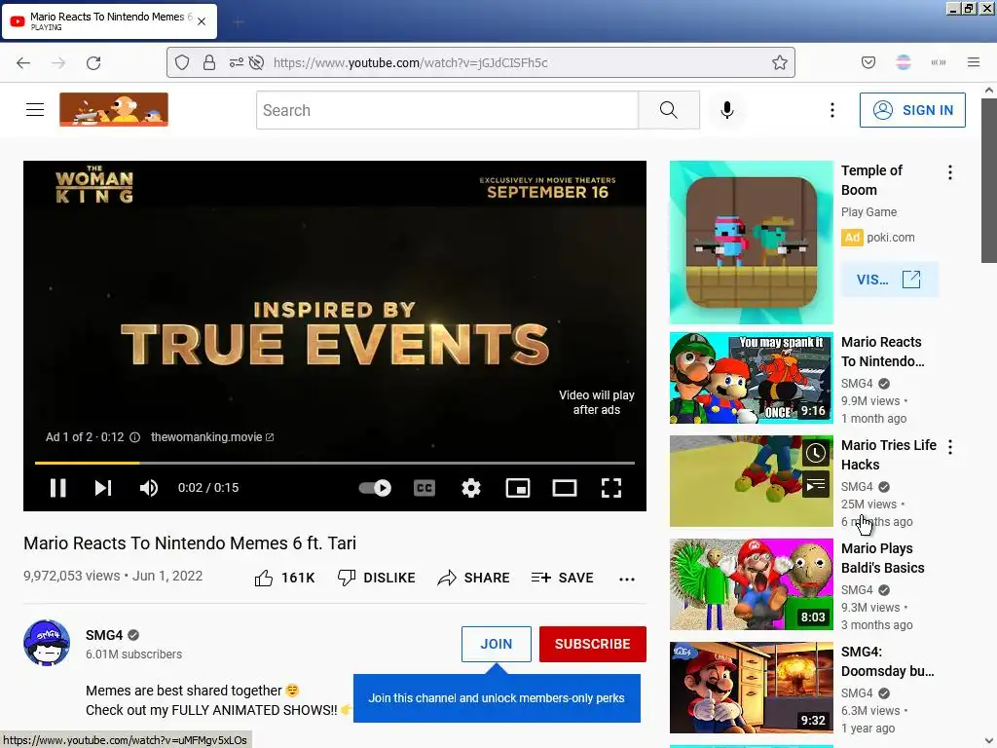Image resolution: width=997 pixels, height=748 pixels.
Task: Click the VISIT button on poki.com ad
Action: [x=890, y=280]
